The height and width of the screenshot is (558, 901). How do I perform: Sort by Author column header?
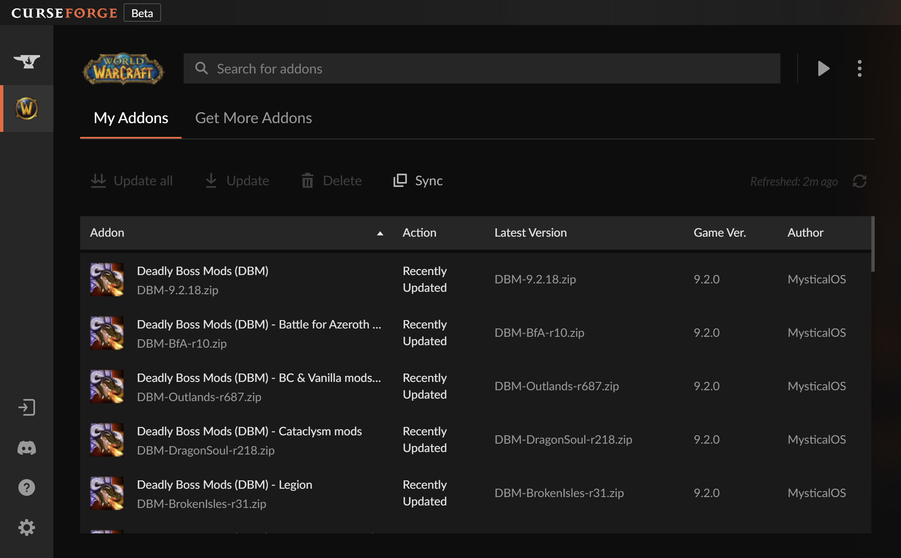click(805, 232)
